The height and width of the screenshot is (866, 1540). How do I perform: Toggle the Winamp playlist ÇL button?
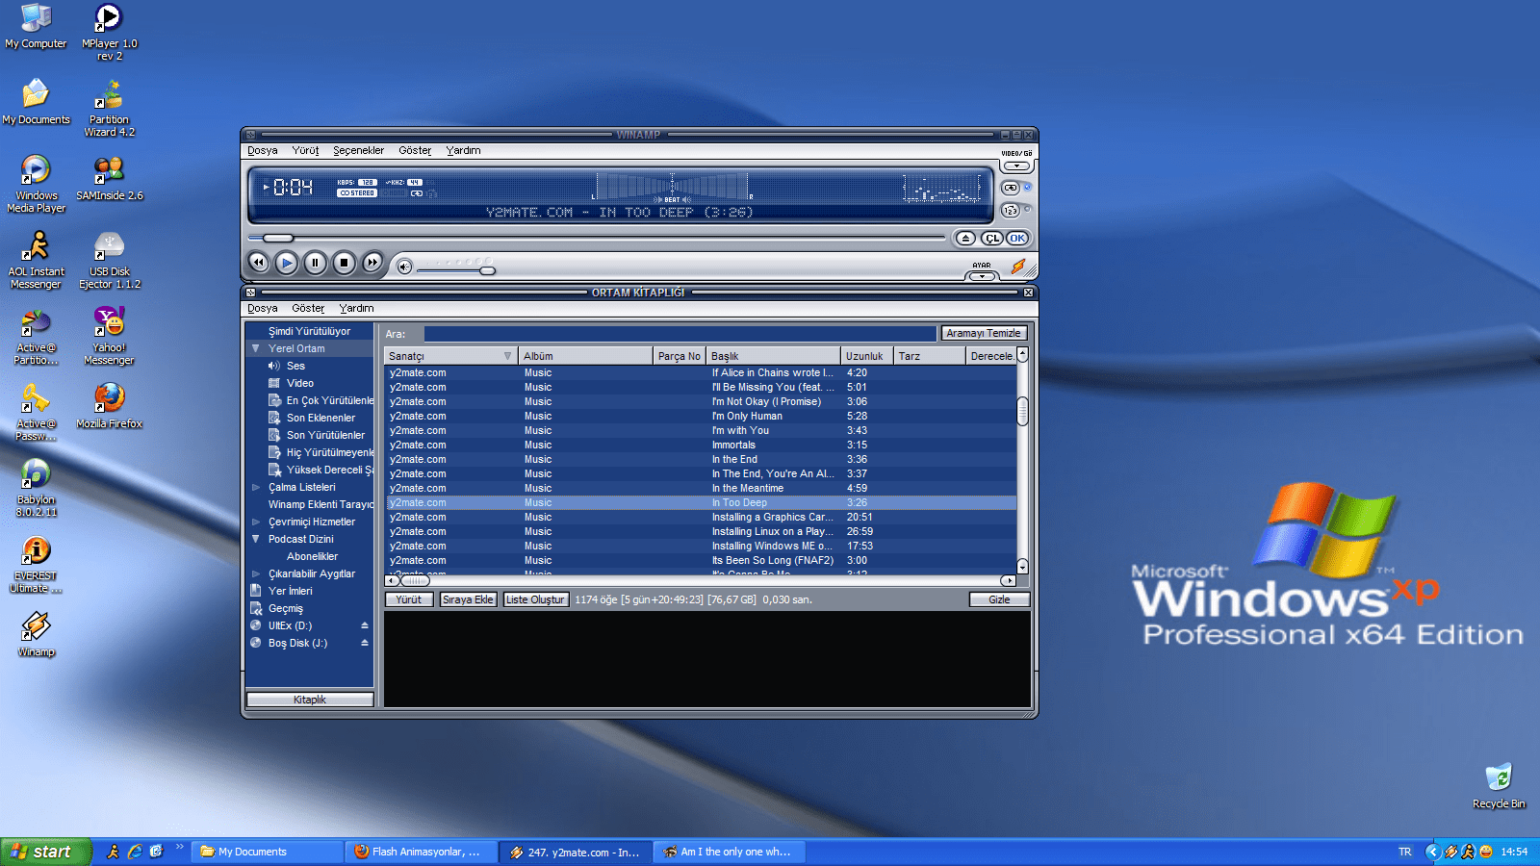pyautogui.click(x=992, y=239)
